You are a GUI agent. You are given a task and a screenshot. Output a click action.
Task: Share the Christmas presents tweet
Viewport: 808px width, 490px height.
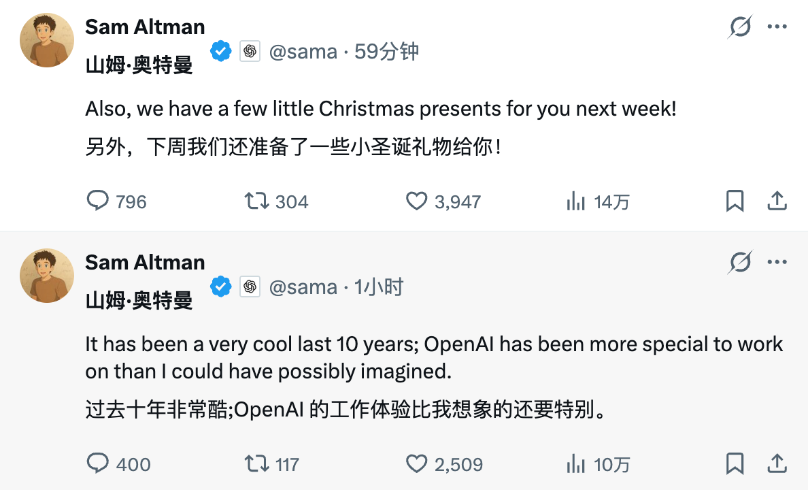click(x=776, y=201)
